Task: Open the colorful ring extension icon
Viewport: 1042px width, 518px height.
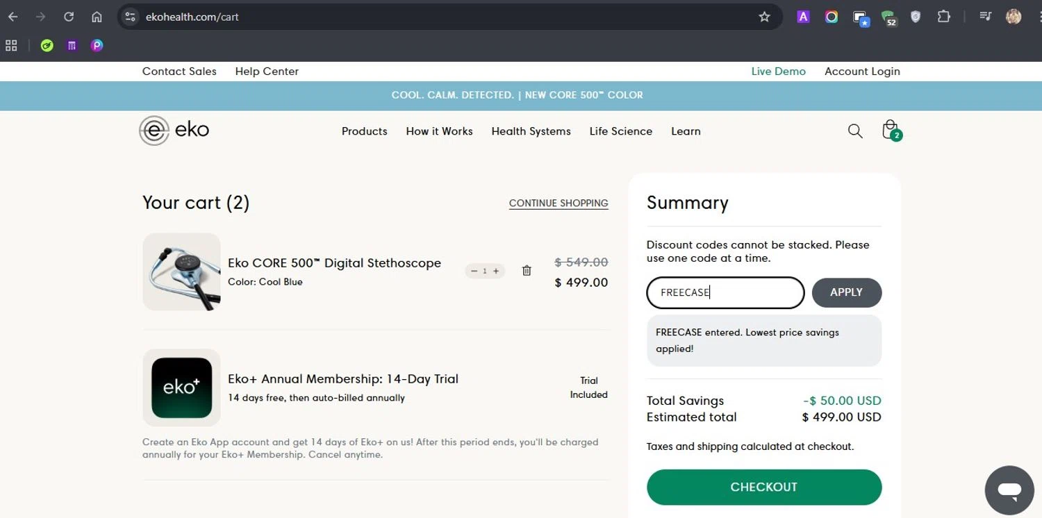Action: pos(832,17)
